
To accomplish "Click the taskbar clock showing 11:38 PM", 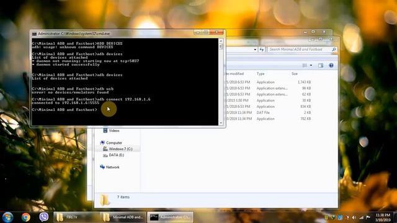I will click(383, 217).
